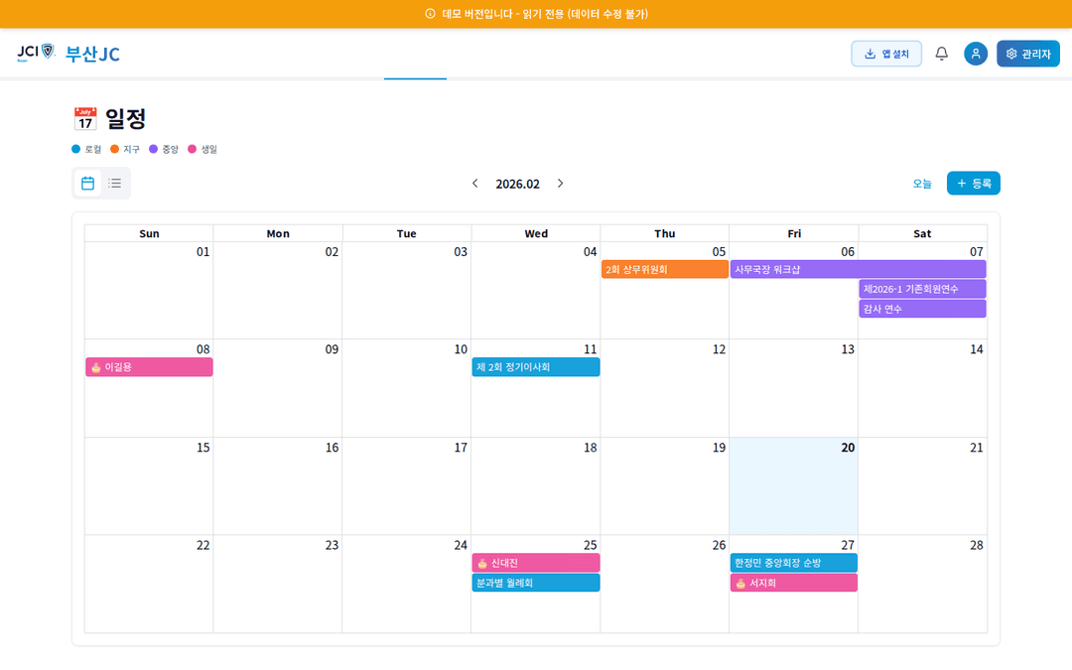Click the user profile avatar icon
Screen dimensions: 1072x670
975,54
